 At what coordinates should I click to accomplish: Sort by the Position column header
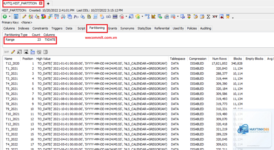(28, 59)
